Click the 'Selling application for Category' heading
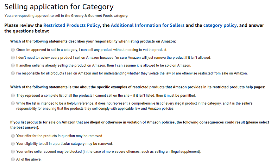Screen dimensions: 271x163 (59, 7)
